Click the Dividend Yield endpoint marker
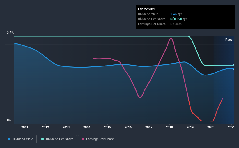 coord(234,69)
